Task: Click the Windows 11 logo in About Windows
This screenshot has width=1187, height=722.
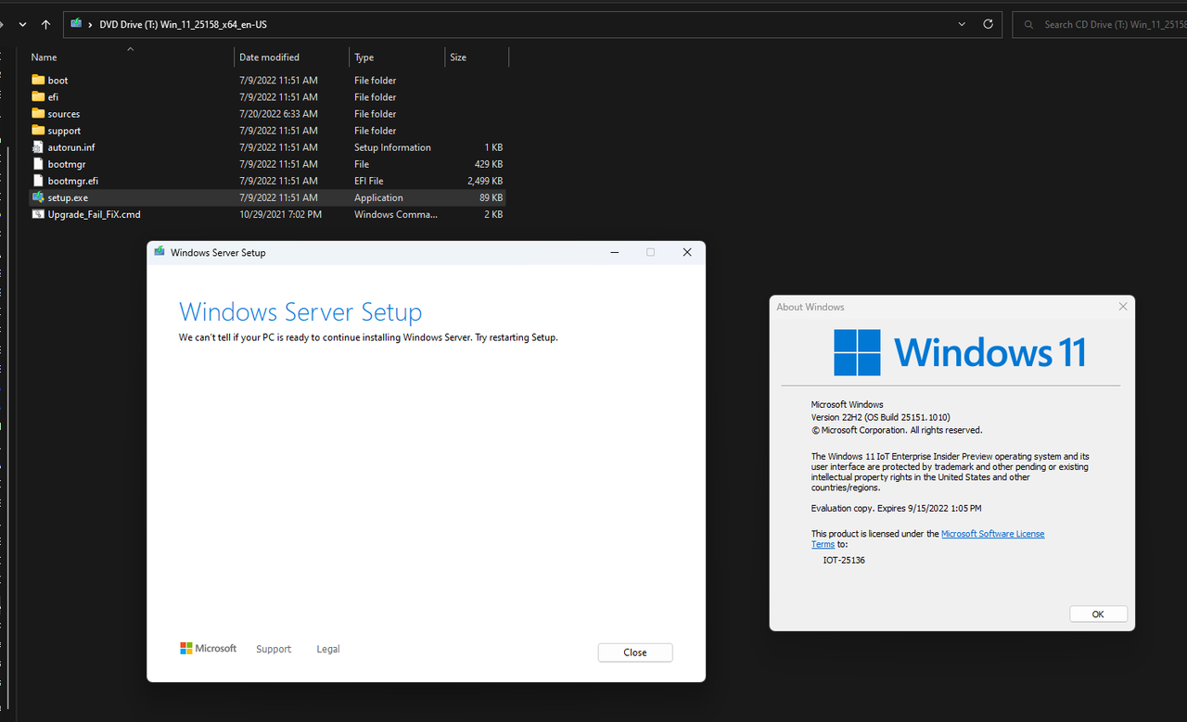Action: pyautogui.click(x=959, y=353)
